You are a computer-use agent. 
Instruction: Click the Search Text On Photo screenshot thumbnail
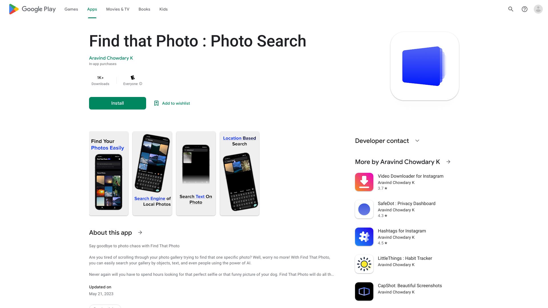[x=196, y=173]
